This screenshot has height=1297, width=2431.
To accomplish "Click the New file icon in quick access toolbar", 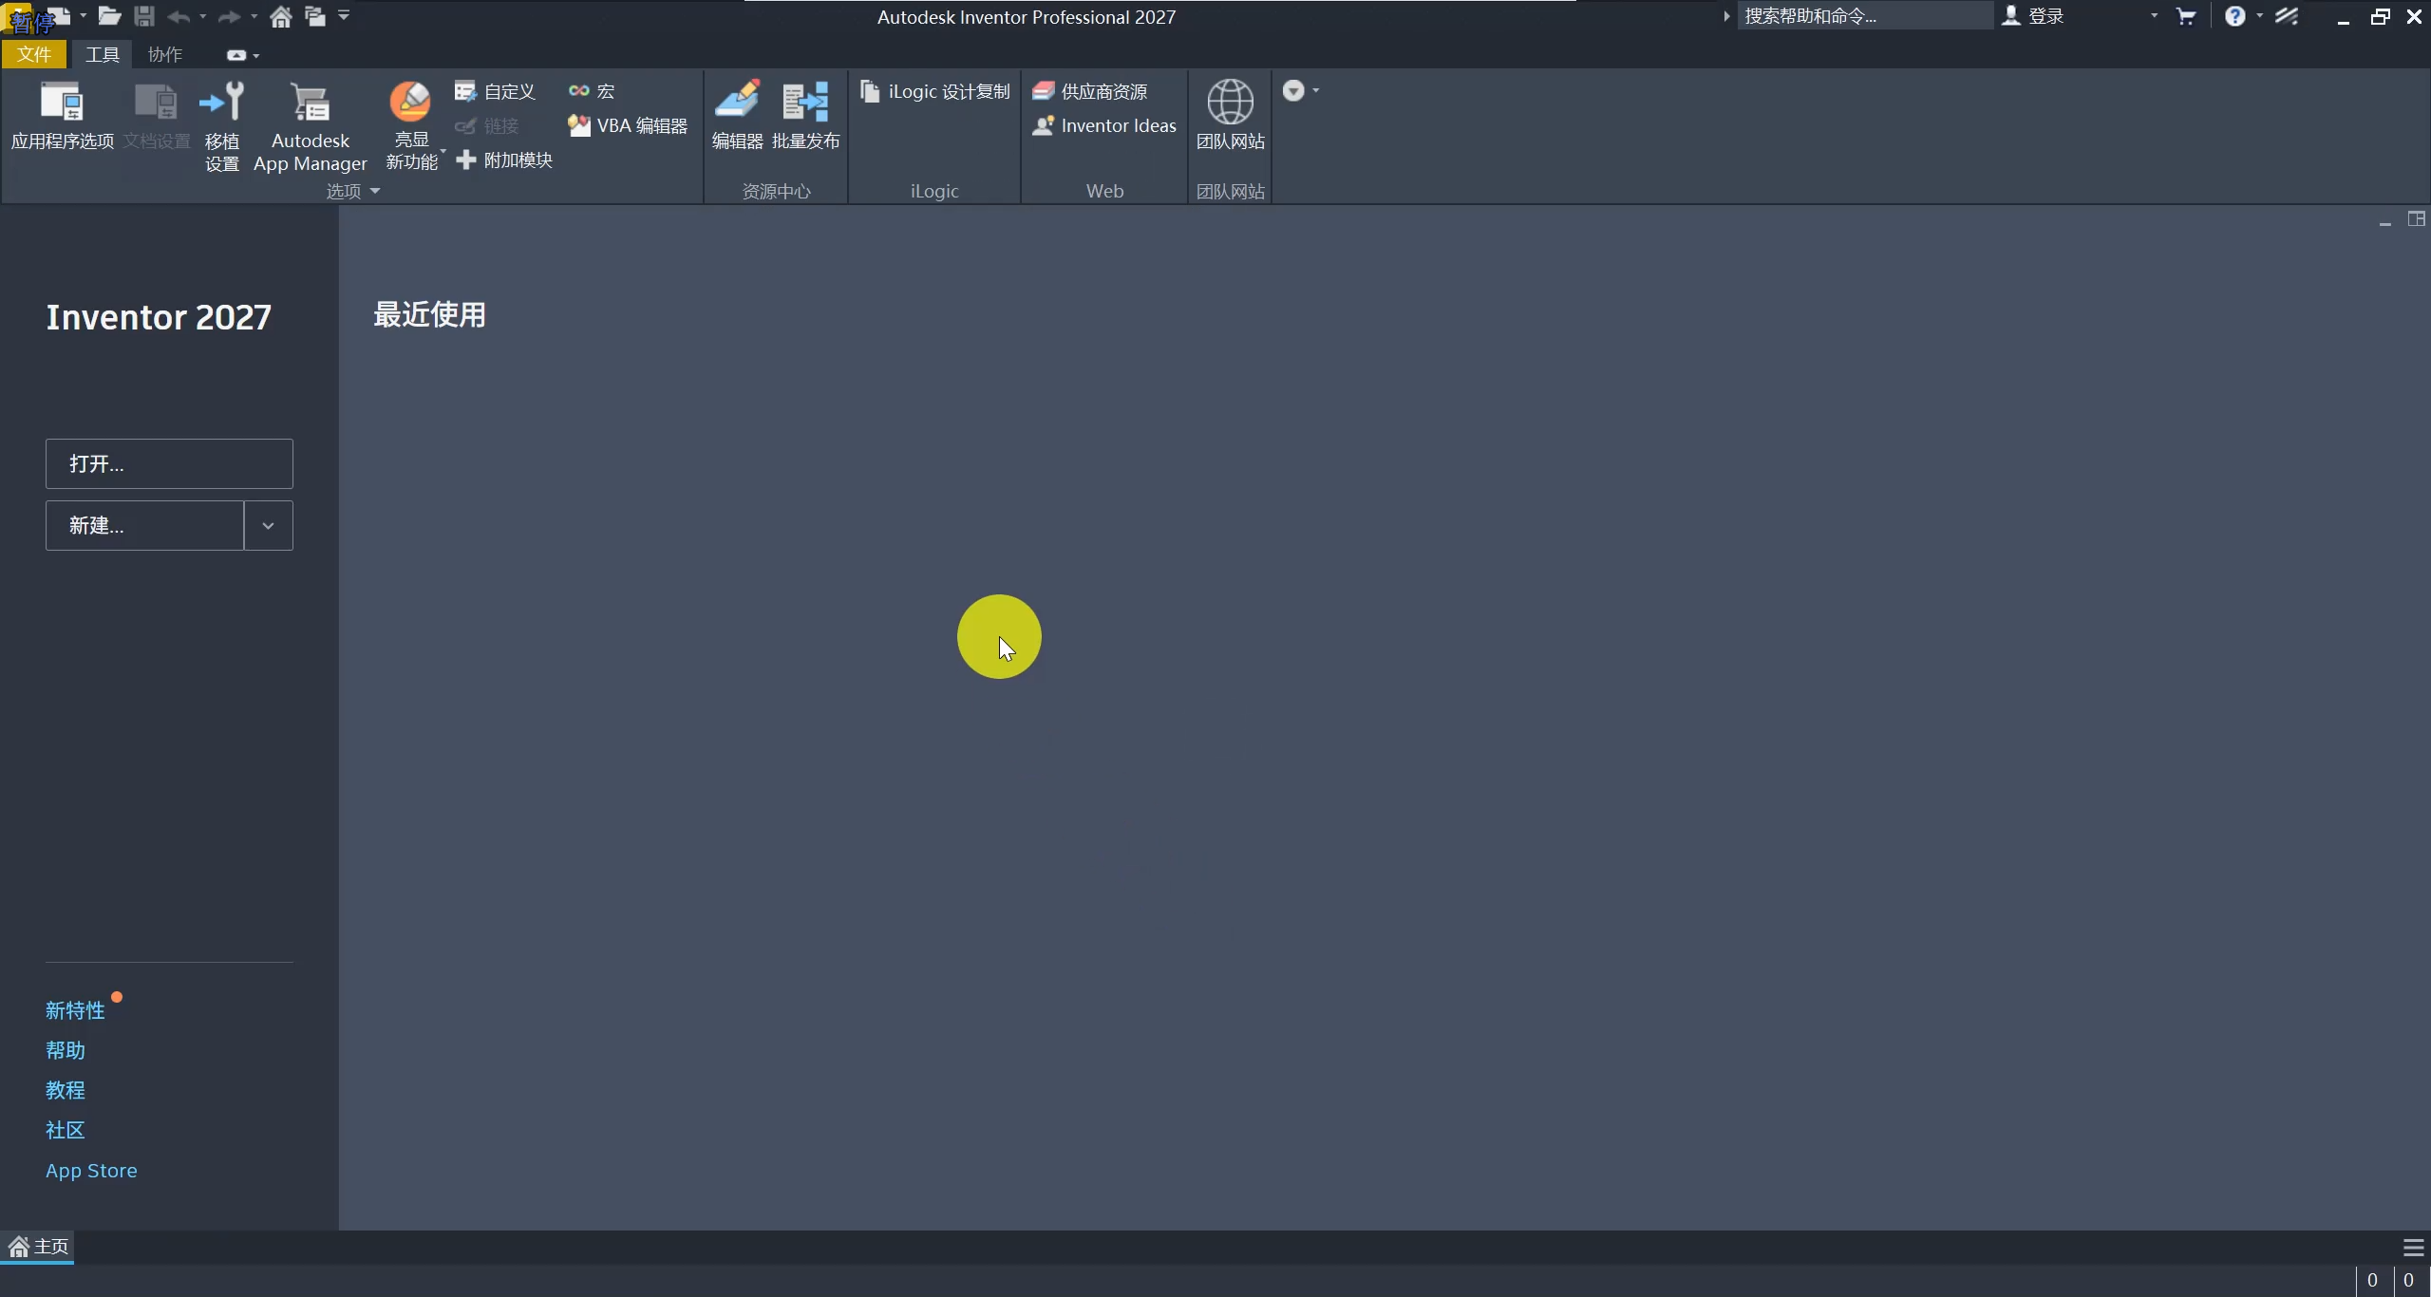I will tap(59, 16).
